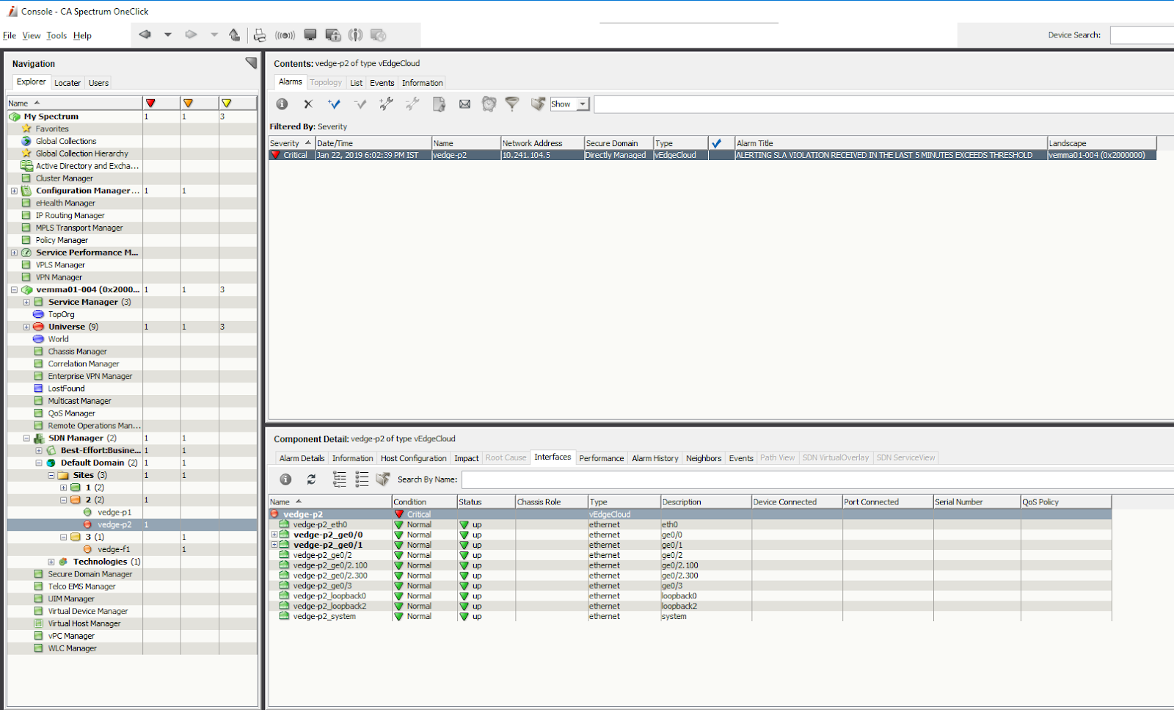
Task: Refresh the Interfaces list
Action: [311, 479]
